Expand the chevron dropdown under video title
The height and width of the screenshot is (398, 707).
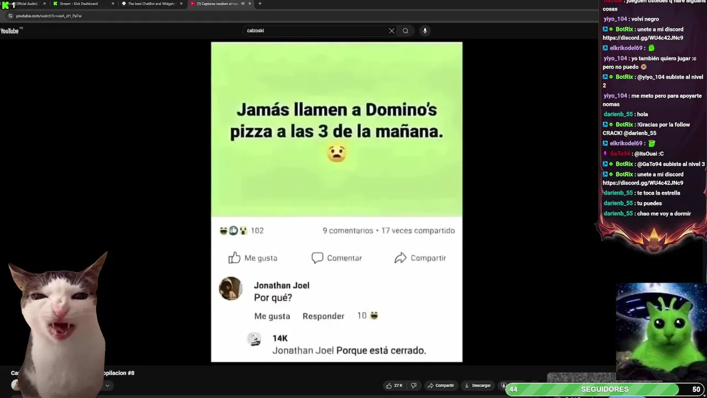coord(107,386)
